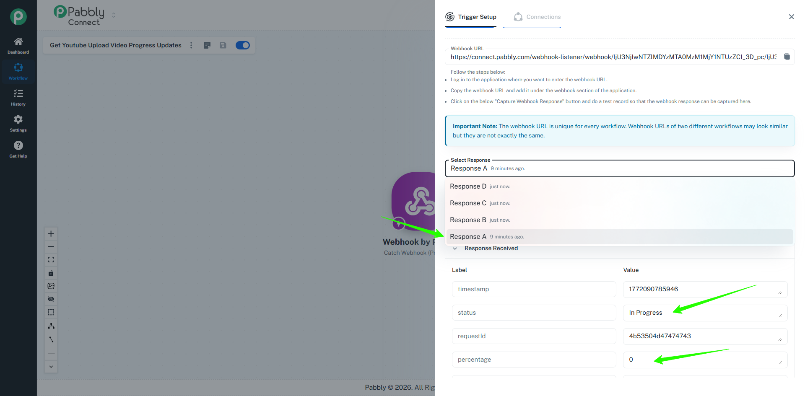Toggle the workflow enable switch off
The height and width of the screenshot is (396, 805).
[x=242, y=45]
